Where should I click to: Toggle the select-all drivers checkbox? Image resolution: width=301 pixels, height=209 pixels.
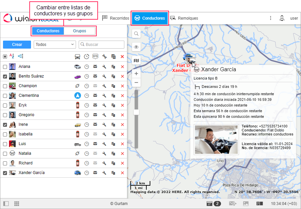tap(5, 56)
